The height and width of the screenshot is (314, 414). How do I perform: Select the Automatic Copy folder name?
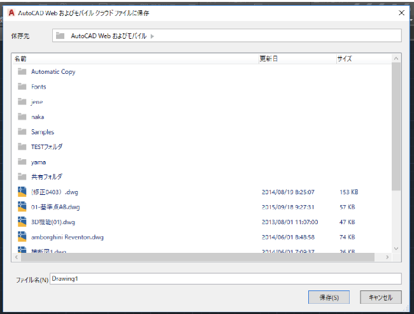[x=53, y=72]
